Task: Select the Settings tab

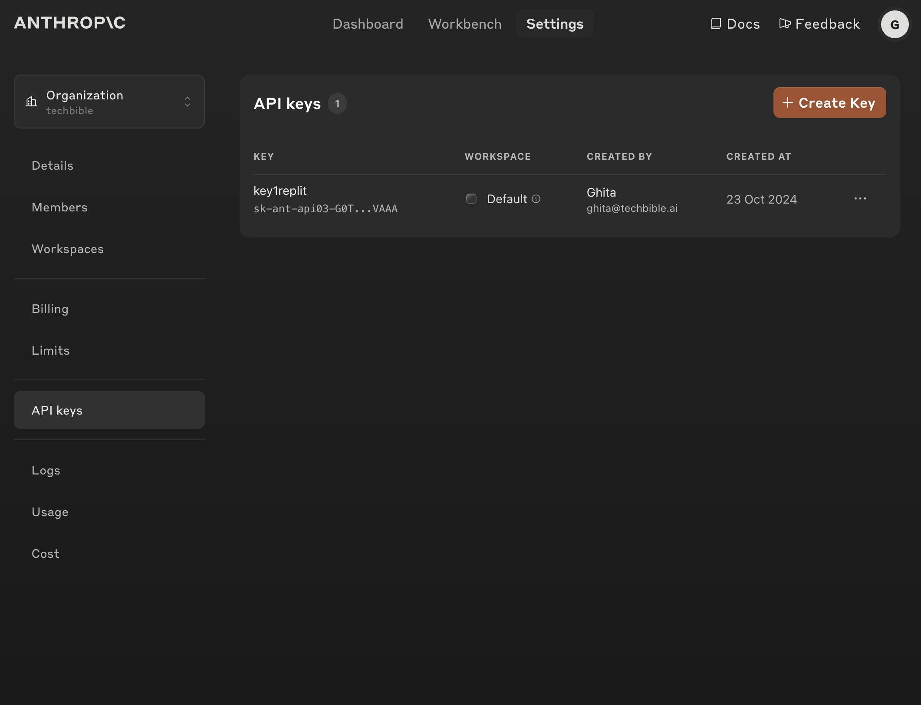Action: [555, 23]
